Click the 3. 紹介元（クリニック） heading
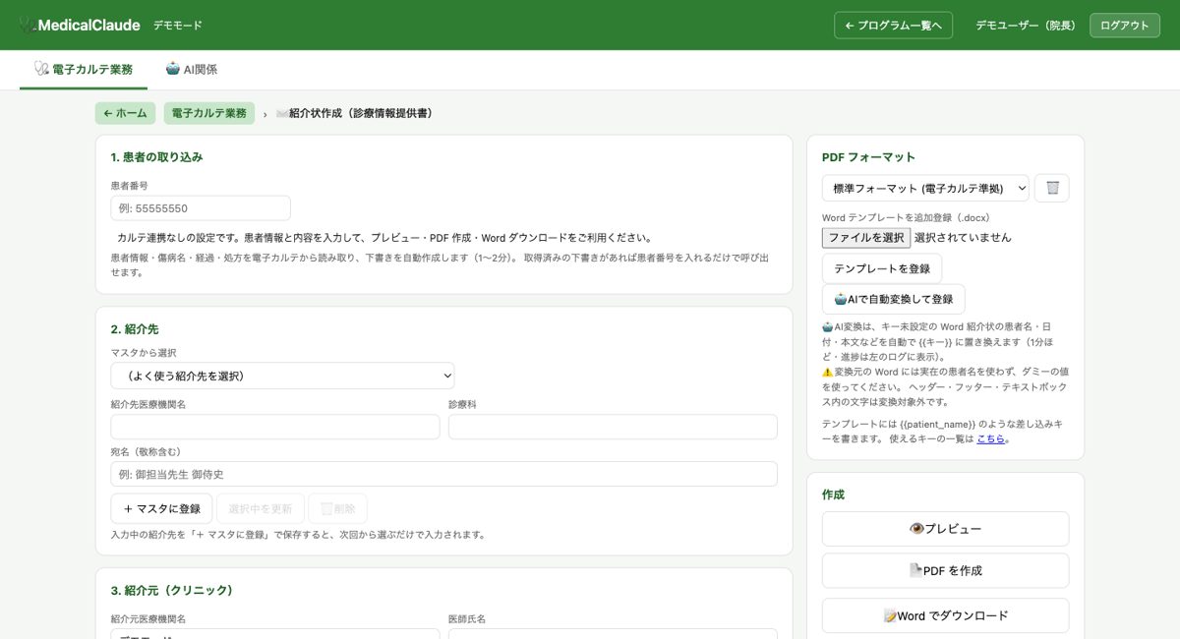Viewport: 1180px width, 639px height. click(x=172, y=591)
